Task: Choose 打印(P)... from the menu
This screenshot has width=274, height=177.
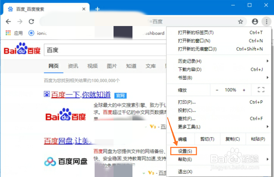Action: click(x=219, y=102)
